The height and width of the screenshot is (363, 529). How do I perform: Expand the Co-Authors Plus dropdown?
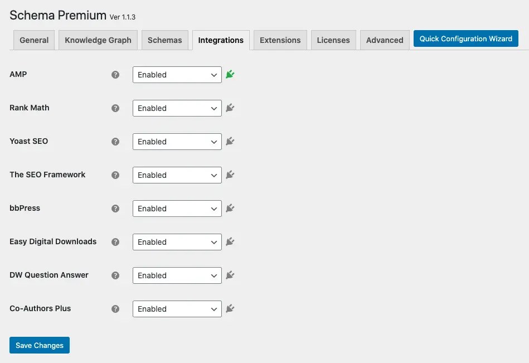pyautogui.click(x=177, y=309)
